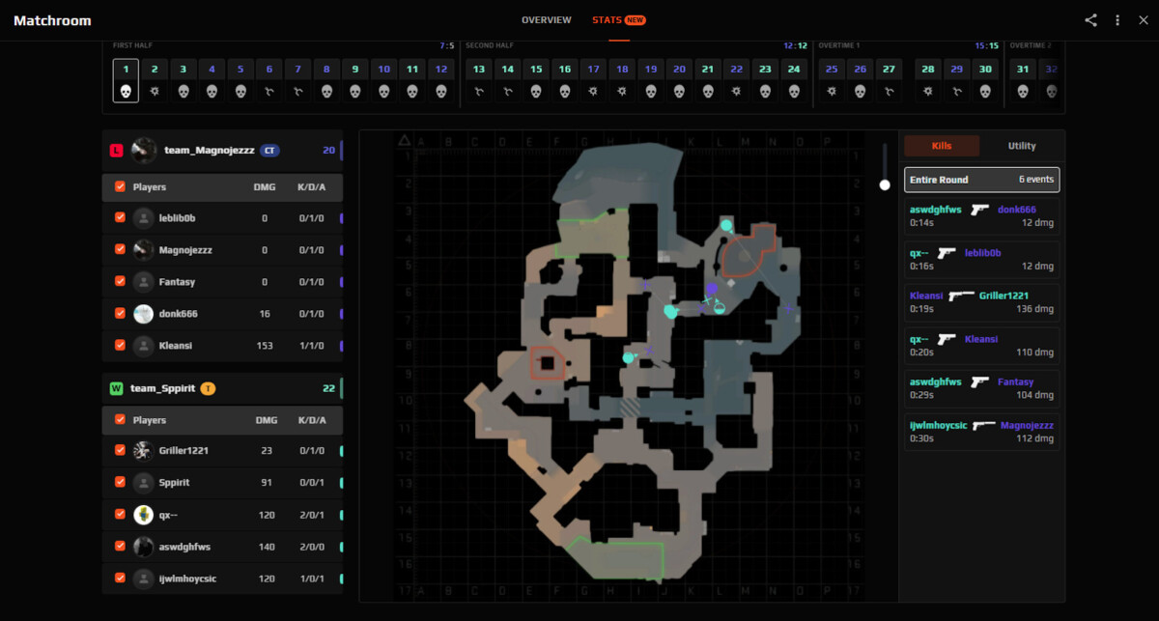Select round 13 in second half
The image size is (1159, 621).
[x=479, y=70]
